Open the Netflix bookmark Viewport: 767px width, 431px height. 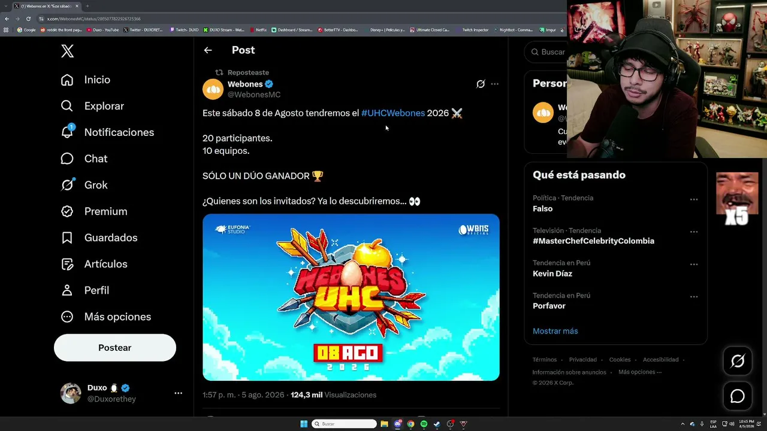coord(258,30)
